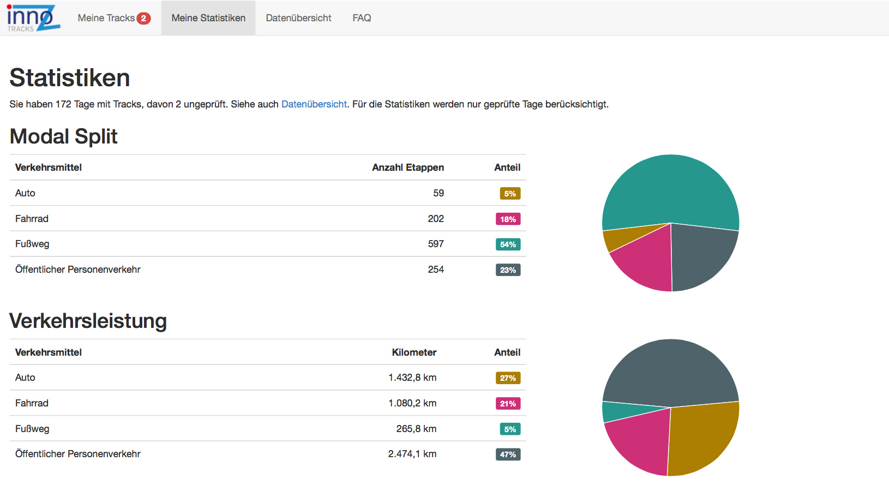Click Öffentlicher Personenverkehr label in Modal Split

tap(78, 270)
